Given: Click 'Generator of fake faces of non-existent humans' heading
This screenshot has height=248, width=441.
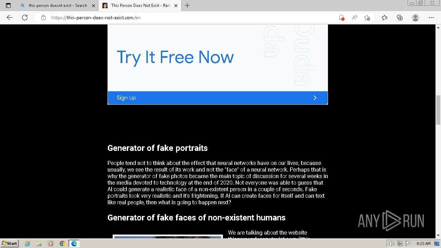Looking at the screenshot, I should pos(196,218).
